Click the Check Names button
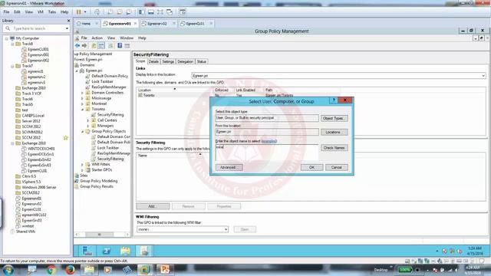The width and height of the screenshot is (491, 276). [334, 148]
